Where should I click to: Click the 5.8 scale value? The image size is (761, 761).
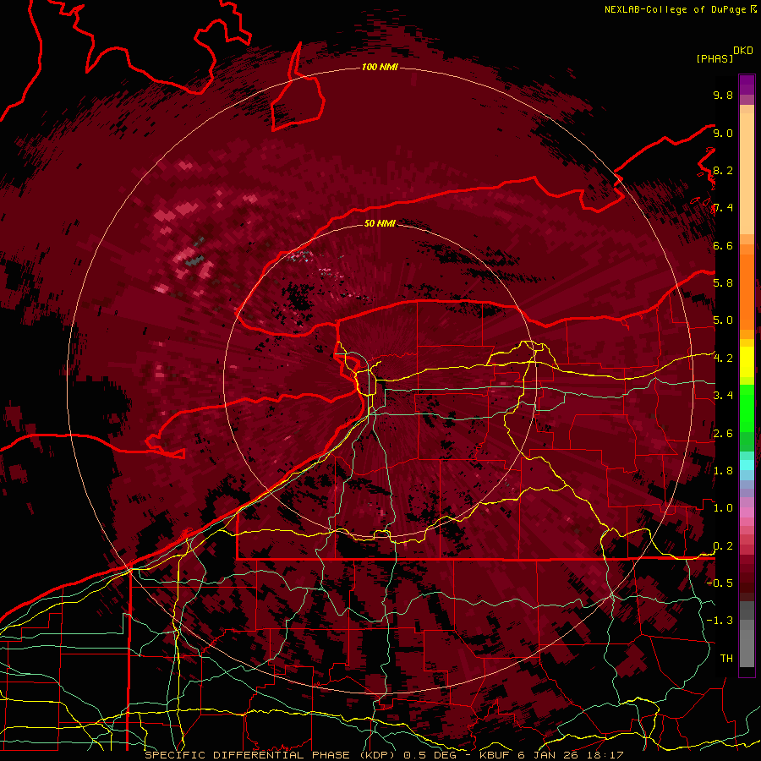coord(723,283)
